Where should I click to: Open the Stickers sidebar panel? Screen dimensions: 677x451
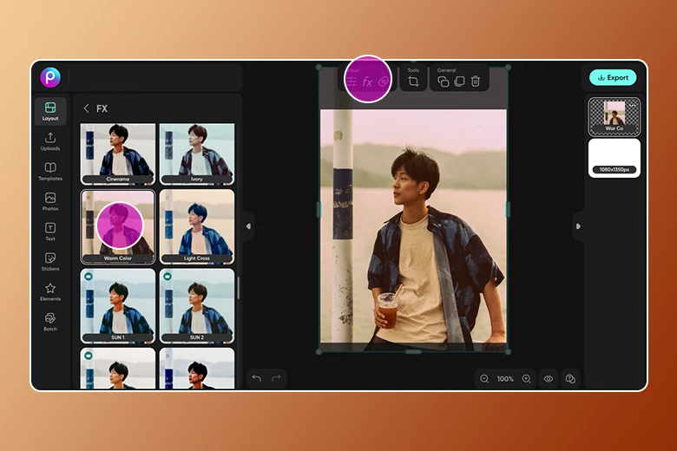pyautogui.click(x=50, y=261)
